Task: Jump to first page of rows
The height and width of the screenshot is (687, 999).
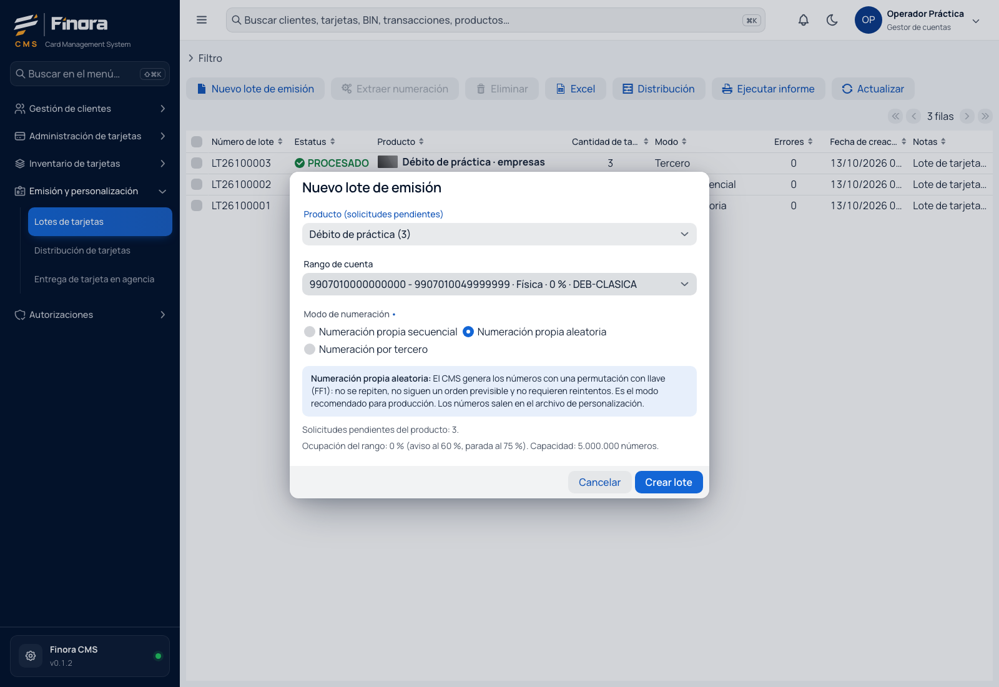Action: click(895, 116)
